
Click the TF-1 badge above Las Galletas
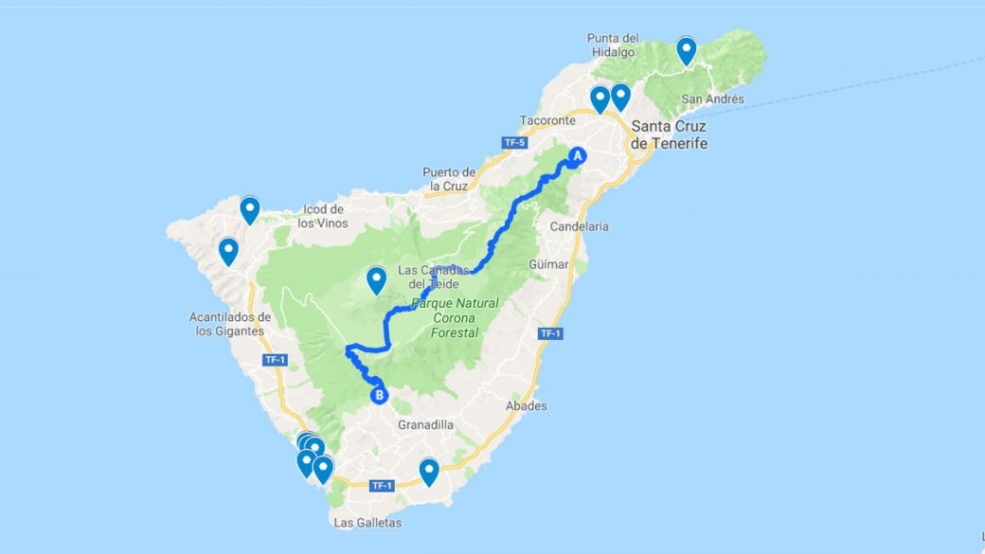[x=382, y=486]
